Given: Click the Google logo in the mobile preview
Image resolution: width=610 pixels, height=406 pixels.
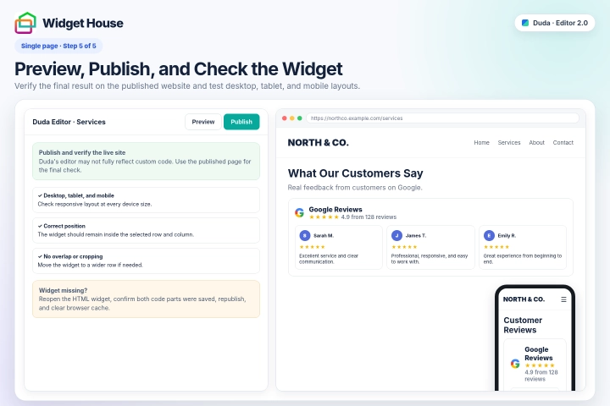Looking at the screenshot, I should (x=515, y=364).
